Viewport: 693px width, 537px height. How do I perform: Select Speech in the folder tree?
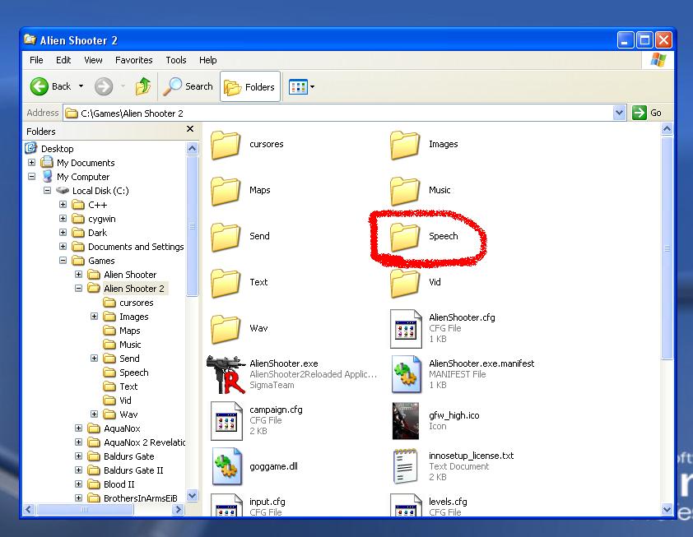pyautogui.click(x=133, y=373)
